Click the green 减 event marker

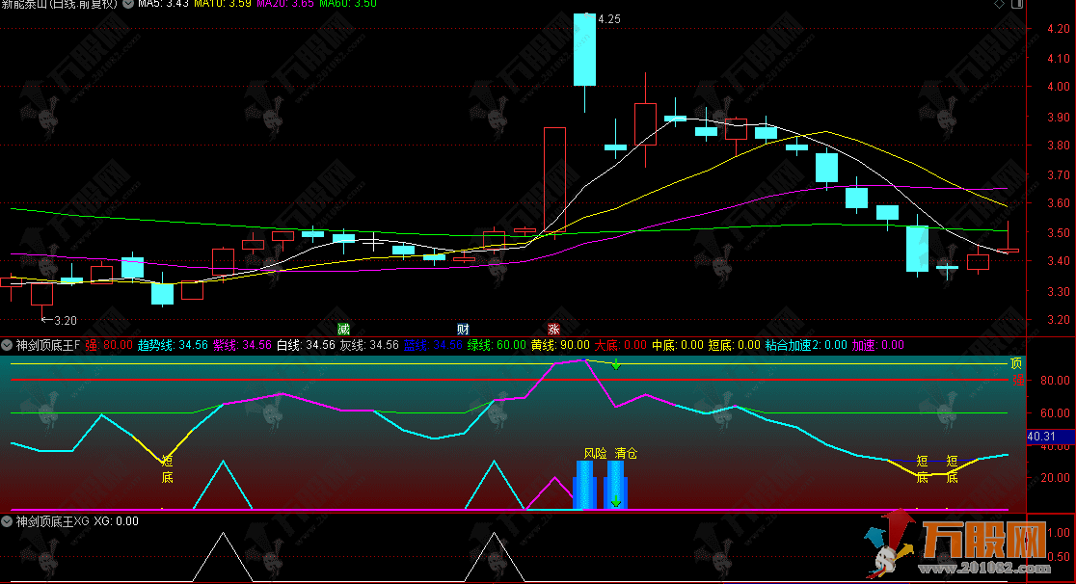pos(343,329)
